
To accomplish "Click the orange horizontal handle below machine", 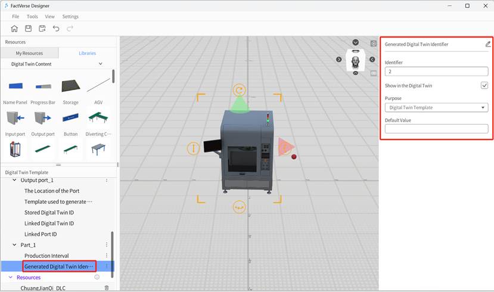I will 239,207.
